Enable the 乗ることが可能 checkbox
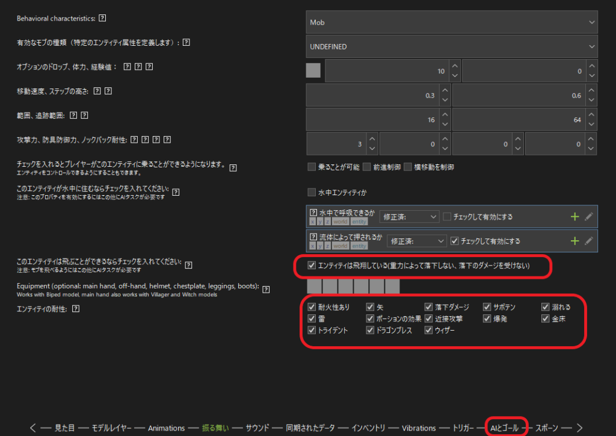Viewport: 616px width, 436px height. click(312, 167)
